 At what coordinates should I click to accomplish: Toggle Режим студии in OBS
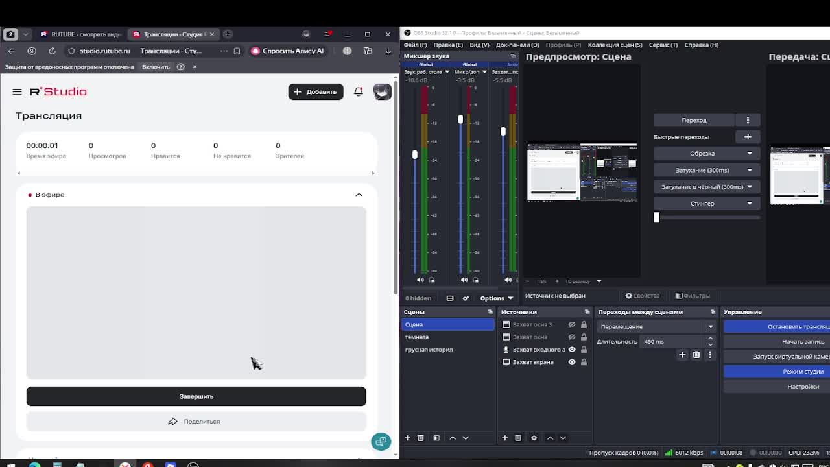[x=777, y=372]
